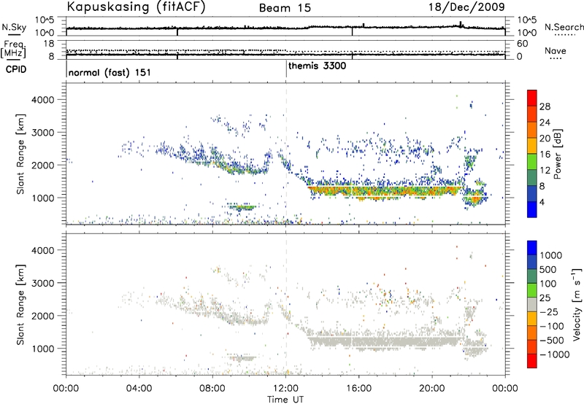Click the '18' frequency axis tick
This screenshot has width=584, height=404.
(x=48, y=44)
